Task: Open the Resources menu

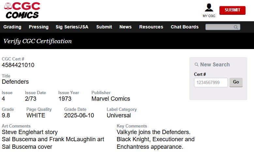Action: (151, 27)
